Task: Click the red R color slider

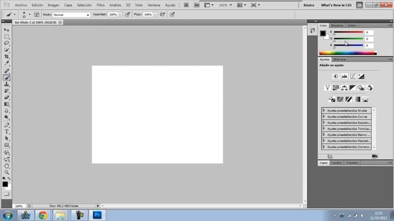Action: point(348,33)
